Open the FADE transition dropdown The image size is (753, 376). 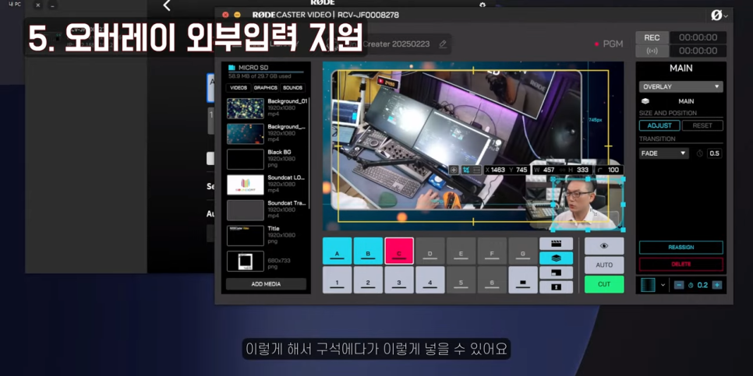tap(663, 153)
